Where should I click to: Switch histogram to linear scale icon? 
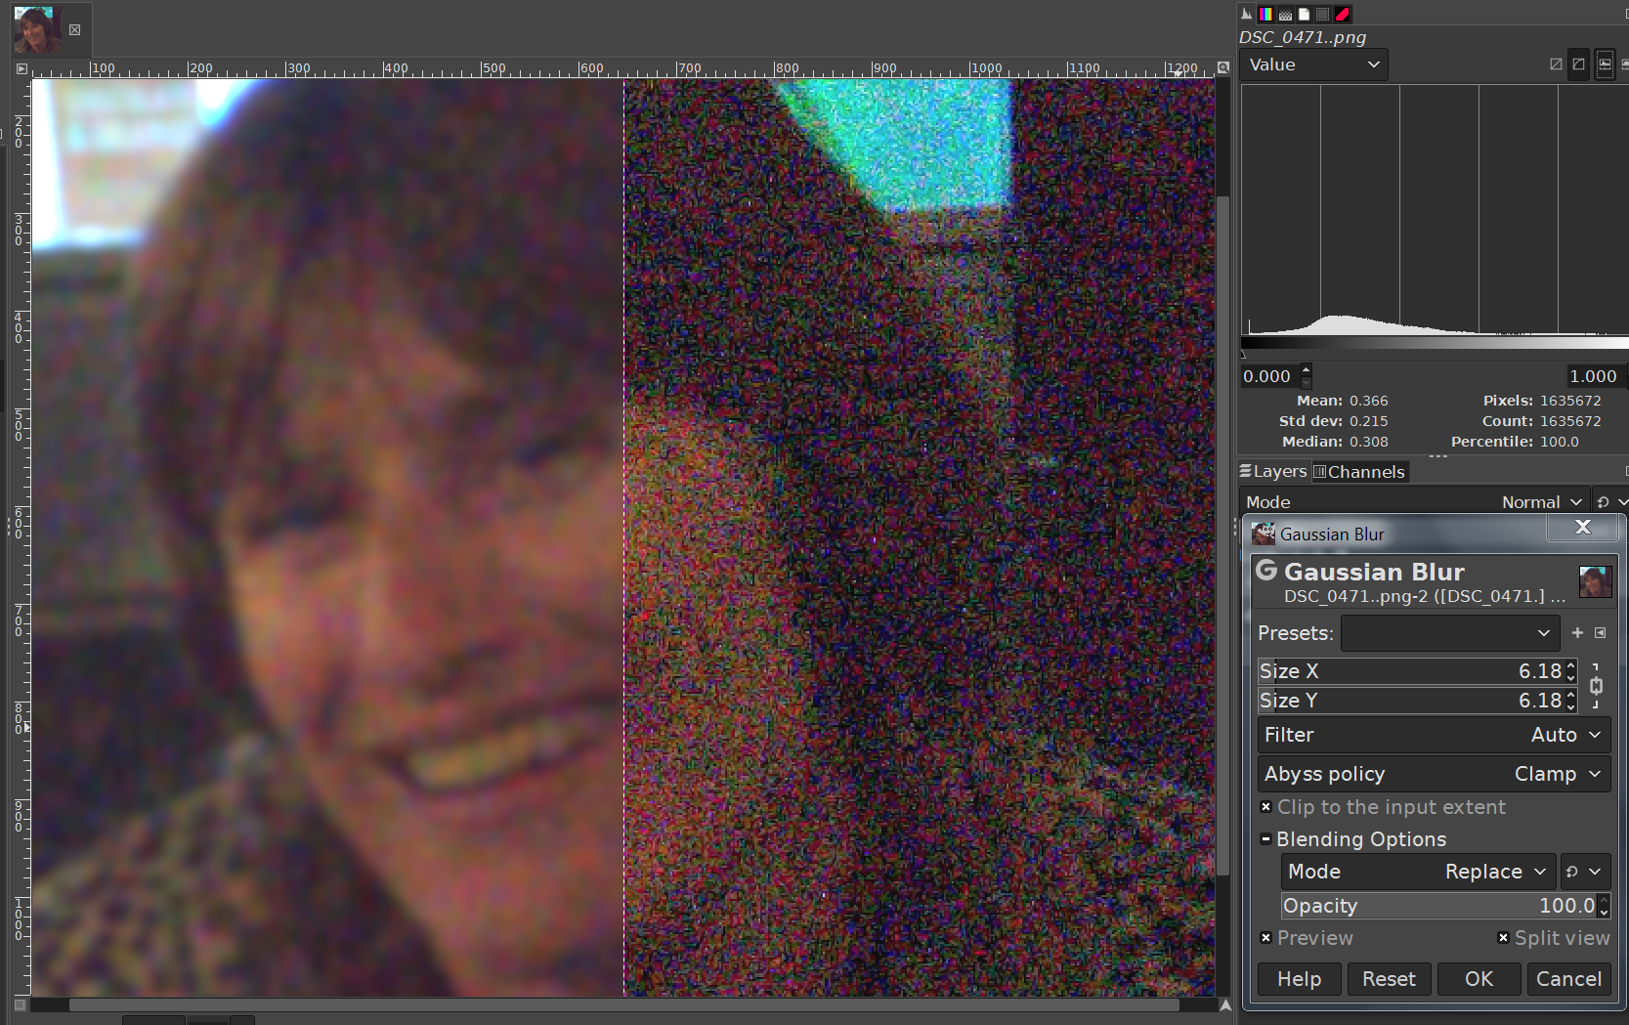tap(1556, 64)
